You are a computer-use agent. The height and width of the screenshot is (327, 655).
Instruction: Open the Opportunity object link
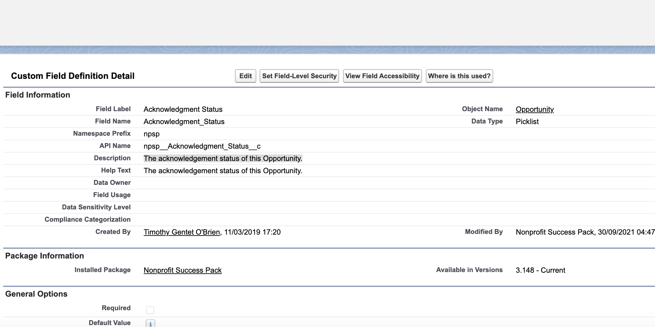pyautogui.click(x=535, y=109)
